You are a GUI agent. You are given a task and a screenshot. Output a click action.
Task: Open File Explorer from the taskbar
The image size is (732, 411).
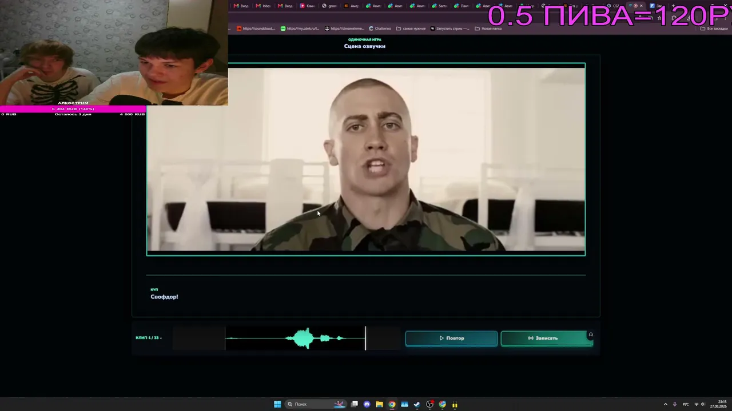tap(379, 404)
